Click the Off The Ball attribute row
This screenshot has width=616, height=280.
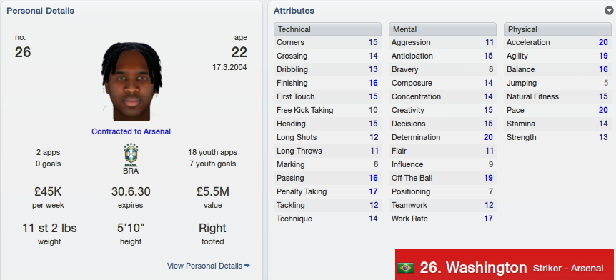pyautogui.click(x=443, y=178)
